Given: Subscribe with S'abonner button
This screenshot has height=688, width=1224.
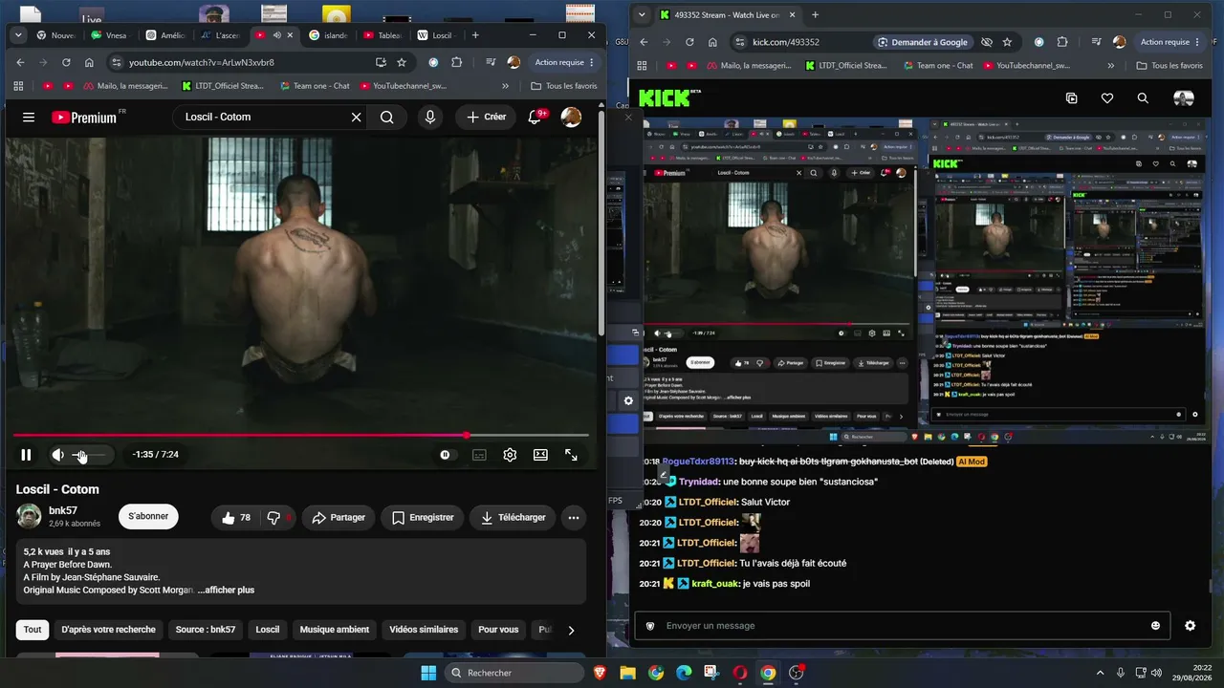Looking at the screenshot, I should (x=148, y=516).
